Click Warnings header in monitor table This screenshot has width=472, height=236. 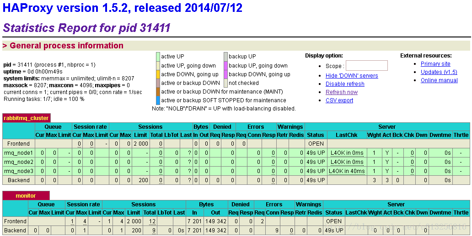pyautogui.click(x=309, y=204)
